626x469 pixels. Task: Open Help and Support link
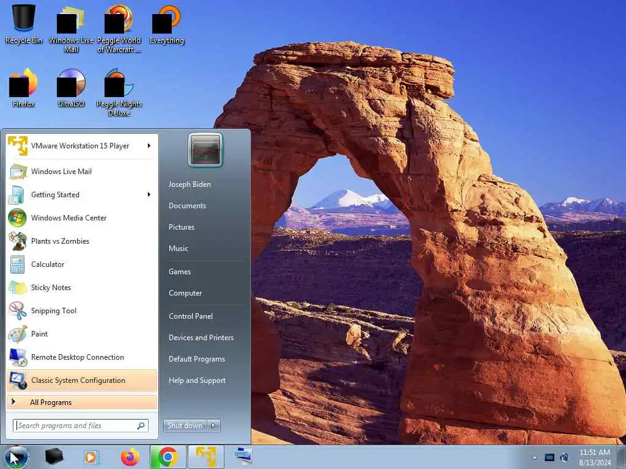(x=197, y=381)
